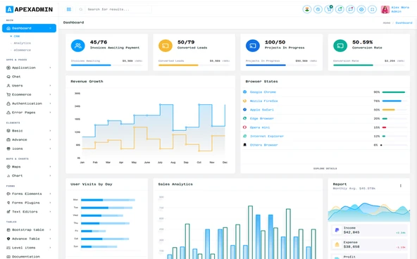Expand the Chart sidebar menu

[x=30, y=176]
